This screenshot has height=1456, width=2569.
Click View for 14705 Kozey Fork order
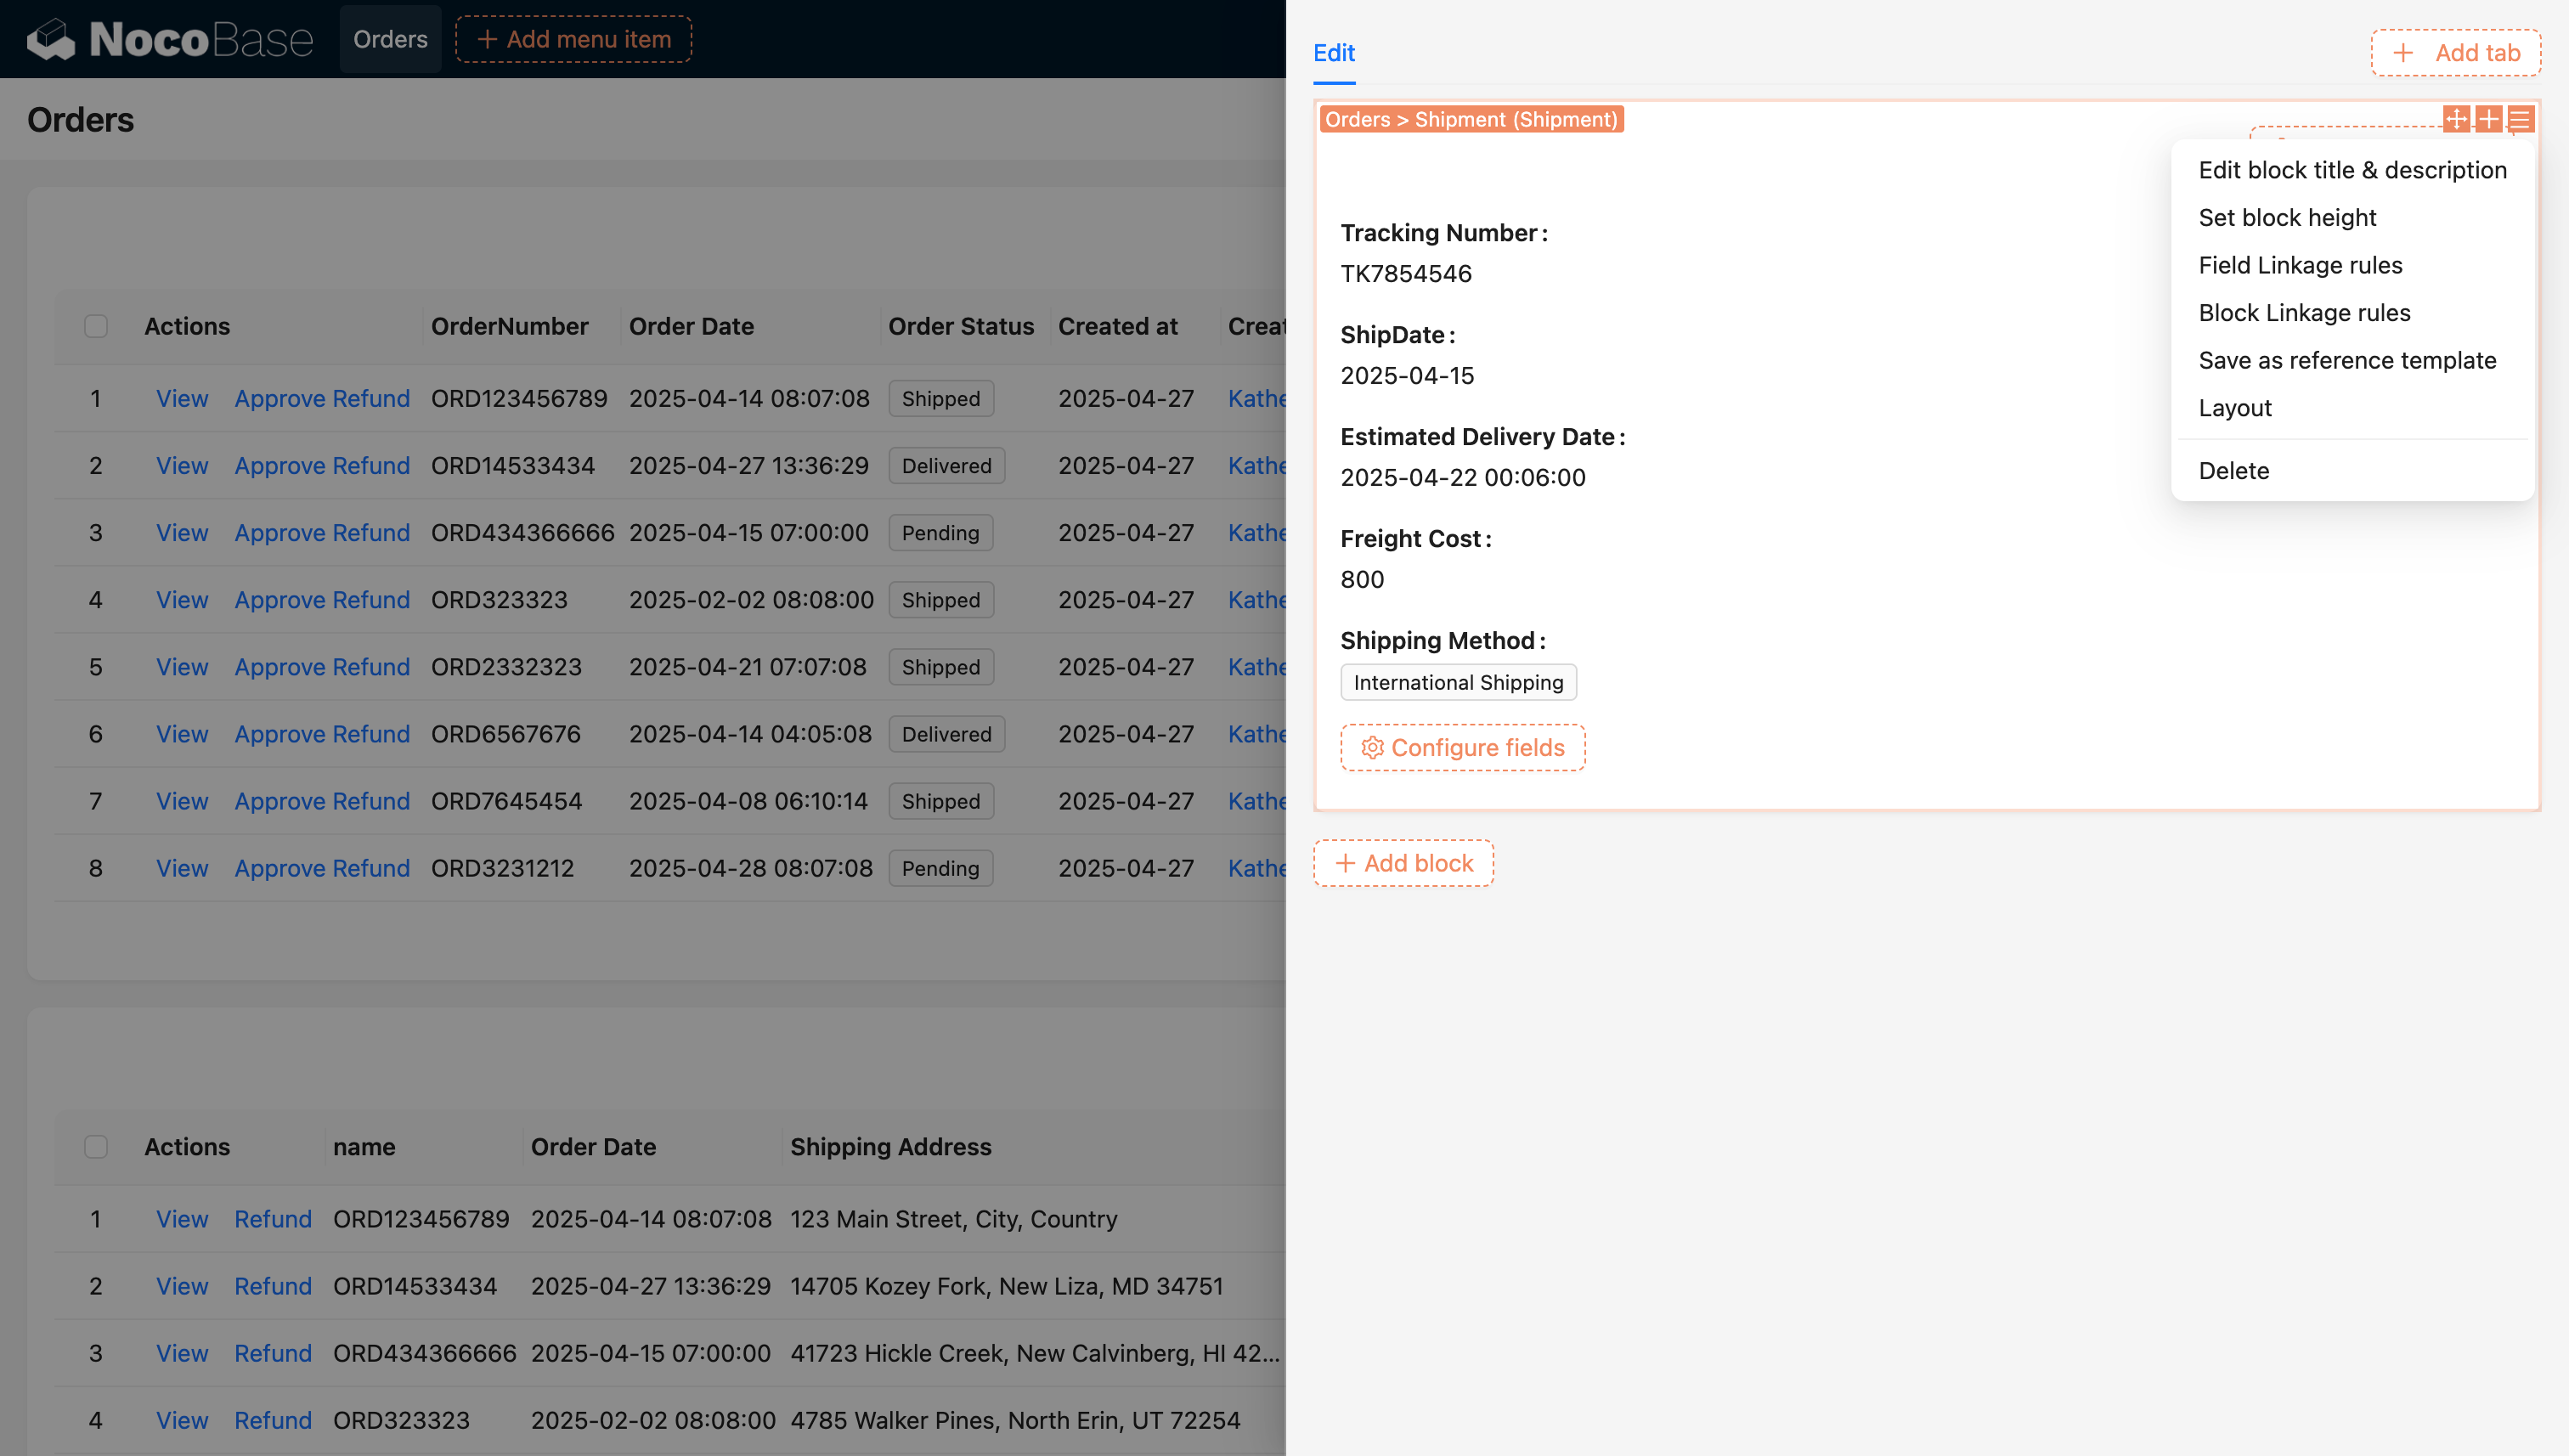[182, 1285]
